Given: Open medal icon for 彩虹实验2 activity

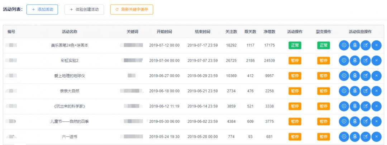Looking at the screenshot, I should pyautogui.click(x=354, y=61).
